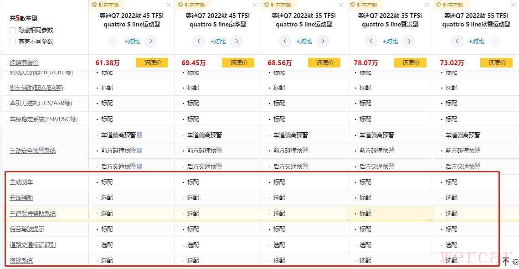Image resolution: width=519 pixels, height=269 pixels.
Task: Add 55 TFSI 冰雪运动型 via +对比
Action: 477,41
